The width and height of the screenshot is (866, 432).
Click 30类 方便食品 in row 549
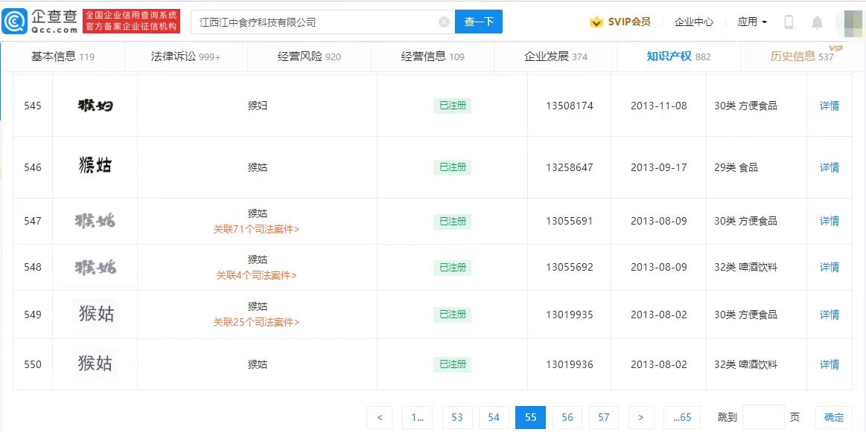click(745, 315)
